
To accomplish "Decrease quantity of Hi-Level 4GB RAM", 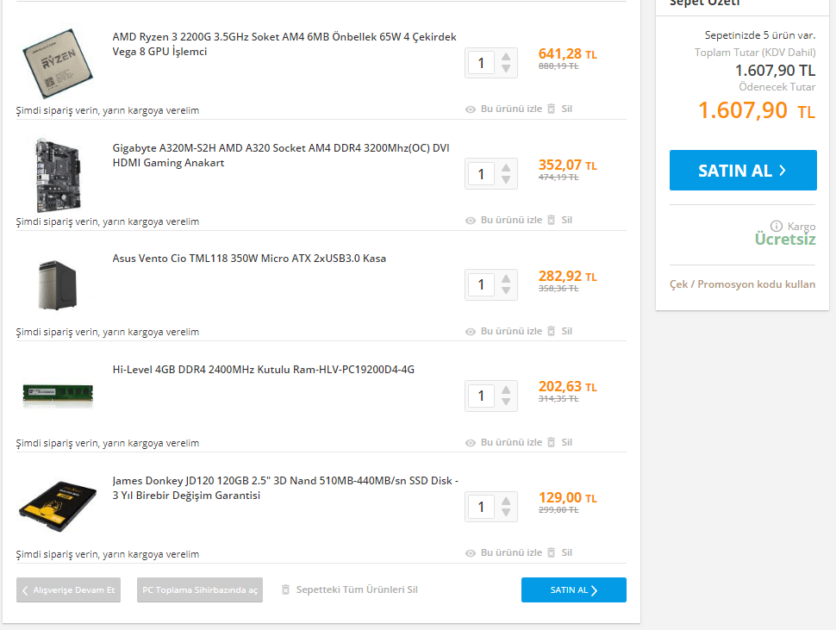I will pyautogui.click(x=506, y=402).
